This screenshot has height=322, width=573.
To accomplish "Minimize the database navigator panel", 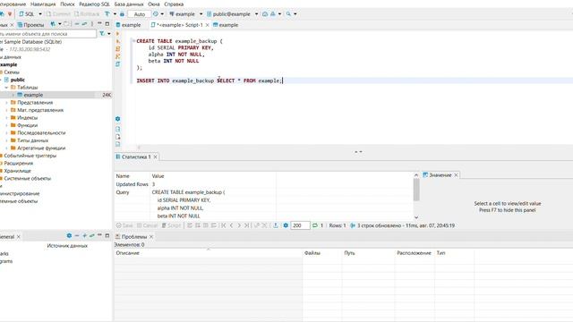I will pyautogui.click(x=99, y=24).
